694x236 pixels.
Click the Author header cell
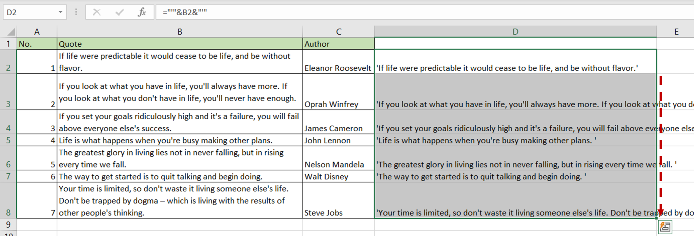(x=339, y=44)
